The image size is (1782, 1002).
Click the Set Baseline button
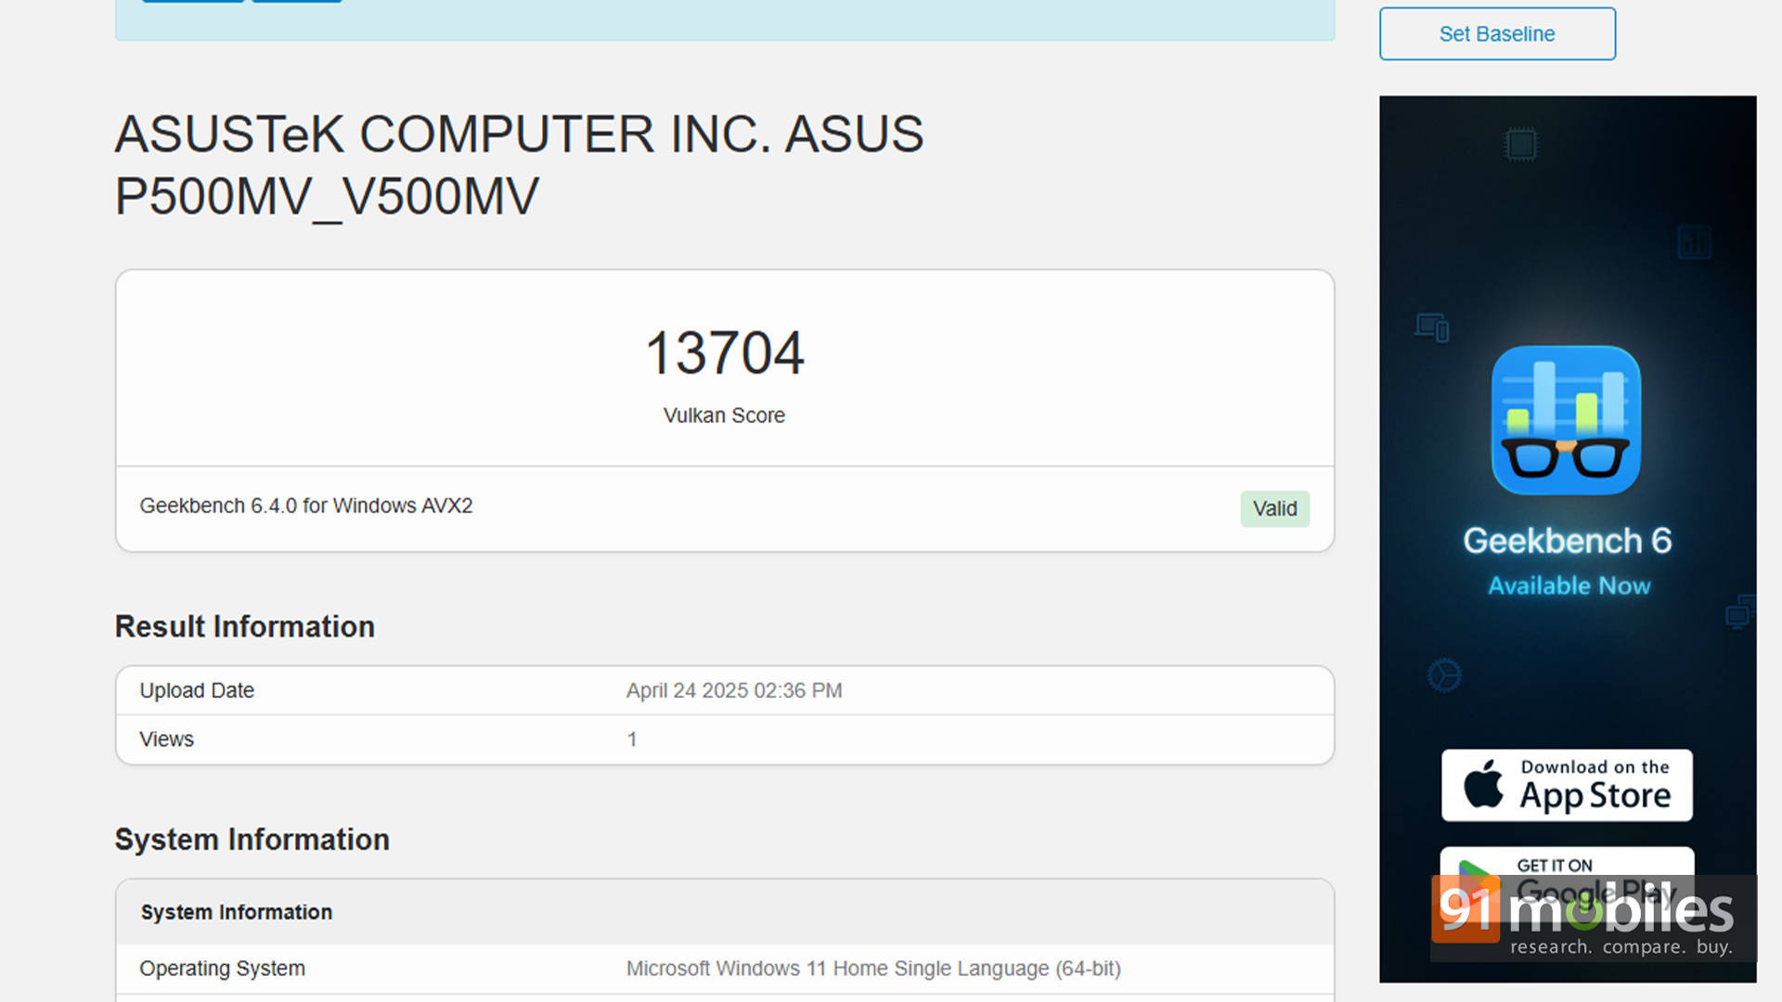pos(1497,34)
